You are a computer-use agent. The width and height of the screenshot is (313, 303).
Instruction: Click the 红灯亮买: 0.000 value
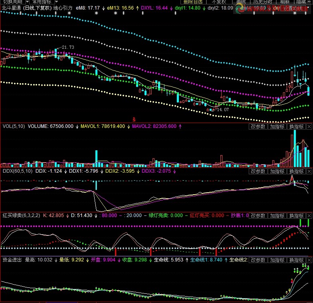(x=207, y=215)
